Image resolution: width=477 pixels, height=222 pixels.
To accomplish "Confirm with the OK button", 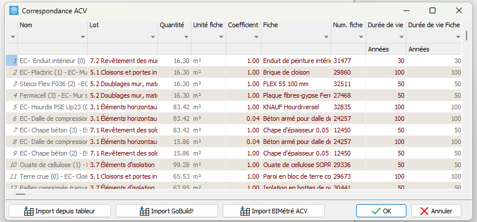I will click(381, 211).
